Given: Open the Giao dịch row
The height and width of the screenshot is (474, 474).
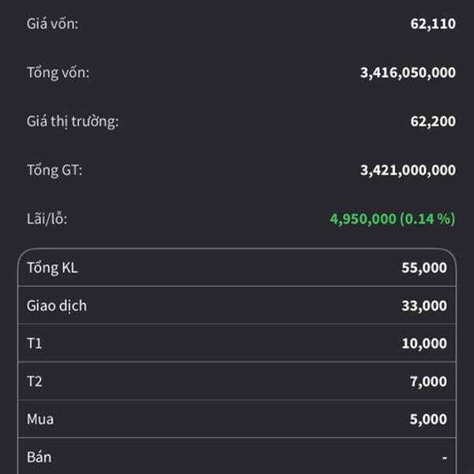Looking at the screenshot, I should (x=237, y=305).
